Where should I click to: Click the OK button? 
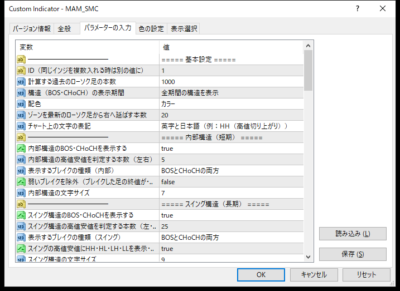(x=261, y=275)
